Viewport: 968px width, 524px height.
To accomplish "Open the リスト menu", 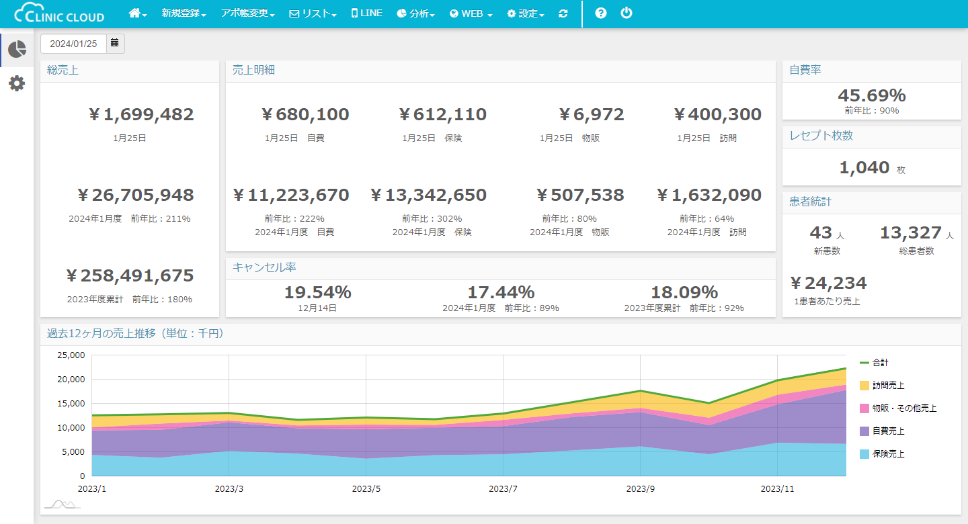I will 313,13.
